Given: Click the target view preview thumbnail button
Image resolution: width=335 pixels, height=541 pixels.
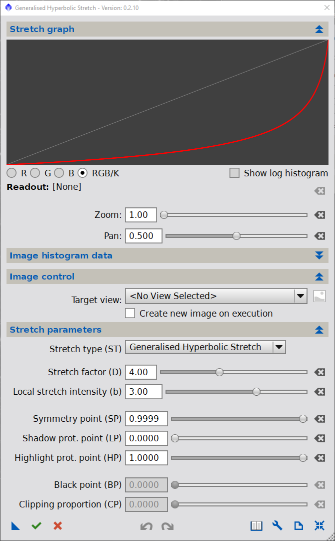Looking at the screenshot, I should pyautogui.click(x=319, y=296).
